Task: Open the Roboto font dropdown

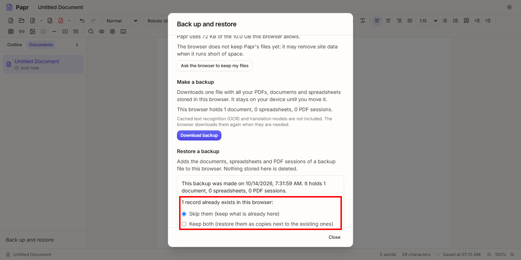Action: pos(156,21)
